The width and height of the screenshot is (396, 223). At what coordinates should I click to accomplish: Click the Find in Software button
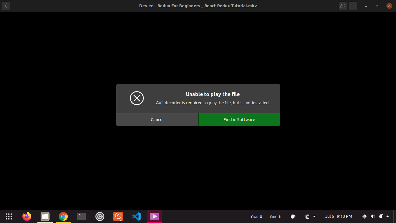point(239,120)
